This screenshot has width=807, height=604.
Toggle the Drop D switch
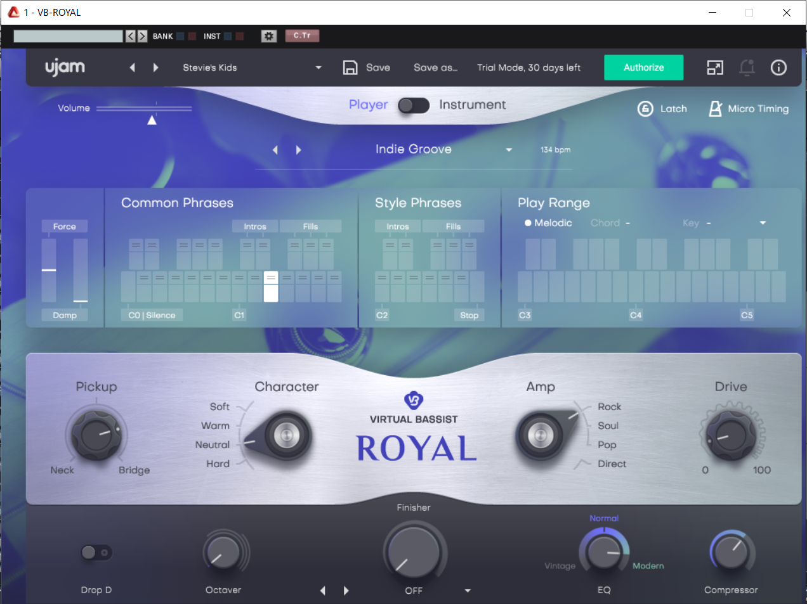(96, 553)
